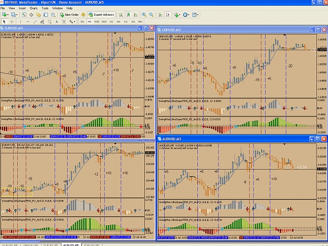The height and width of the screenshot is (246, 328).
Task: Switch timeframe to H1
Action: coord(111,21)
